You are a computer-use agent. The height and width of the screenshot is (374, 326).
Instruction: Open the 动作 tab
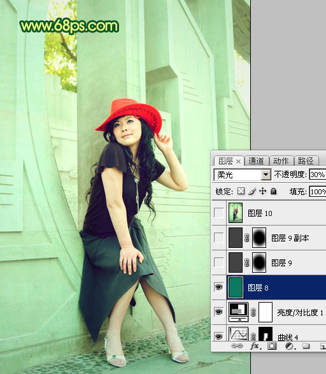[281, 161]
